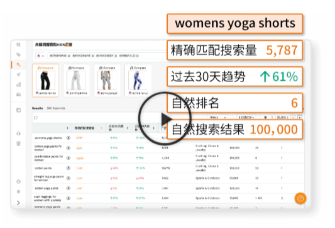The width and height of the screenshot is (335, 228).
Task: Go to next results page arrow
Action: 300,117
